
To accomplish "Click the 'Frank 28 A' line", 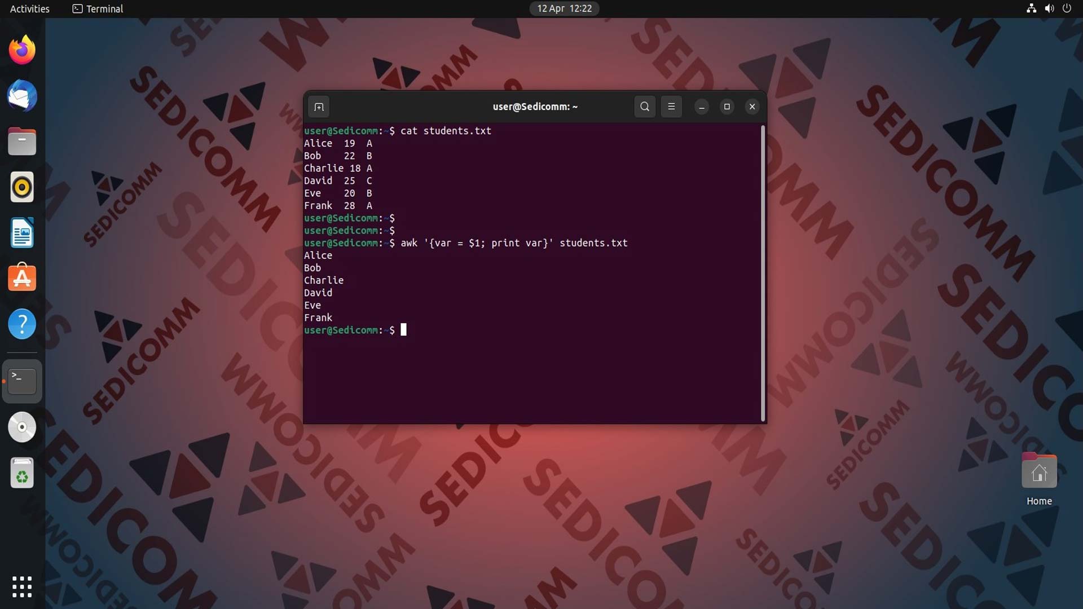I will tap(338, 206).
